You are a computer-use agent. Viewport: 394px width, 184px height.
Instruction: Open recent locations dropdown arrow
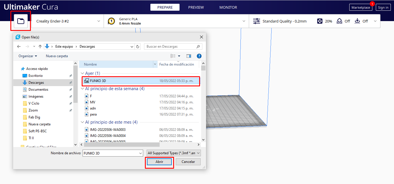pos(34,47)
